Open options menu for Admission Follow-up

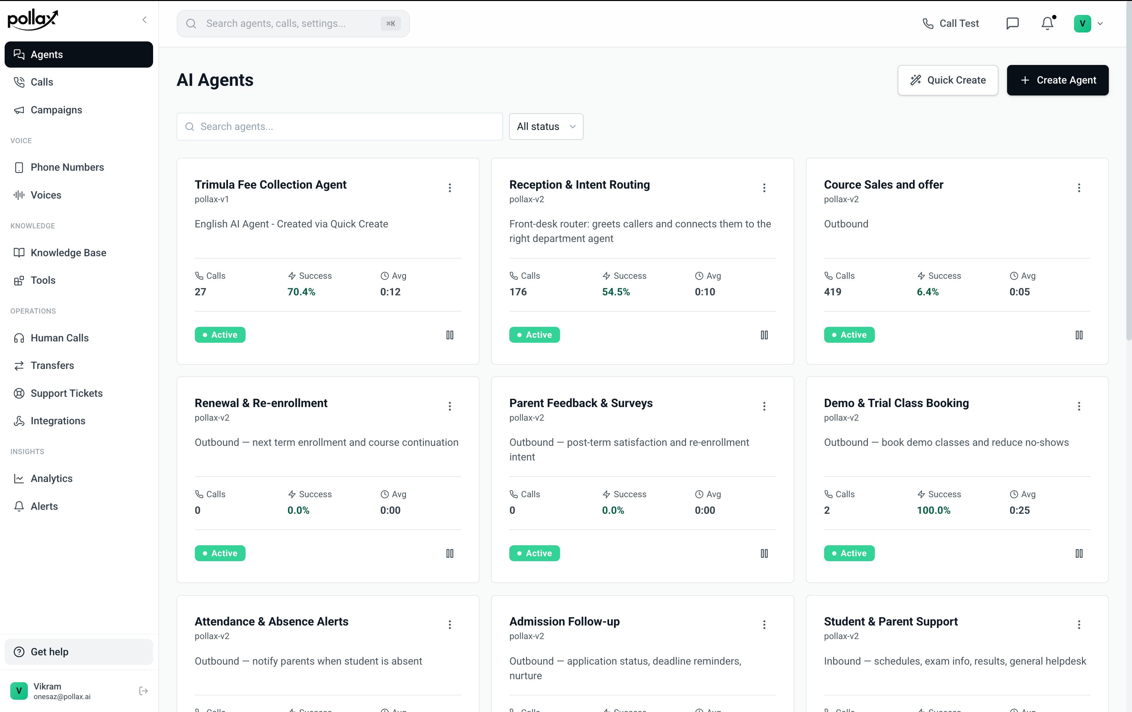[764, 624]
